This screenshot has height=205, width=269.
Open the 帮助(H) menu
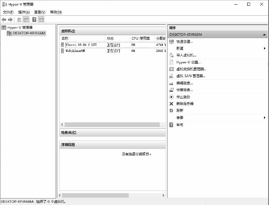pyautogui.click(x=56, y=12)
